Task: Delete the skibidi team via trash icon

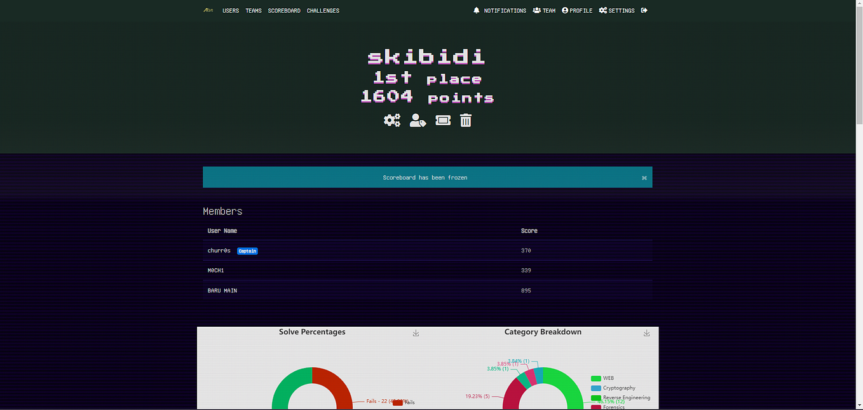Action: 466,120
